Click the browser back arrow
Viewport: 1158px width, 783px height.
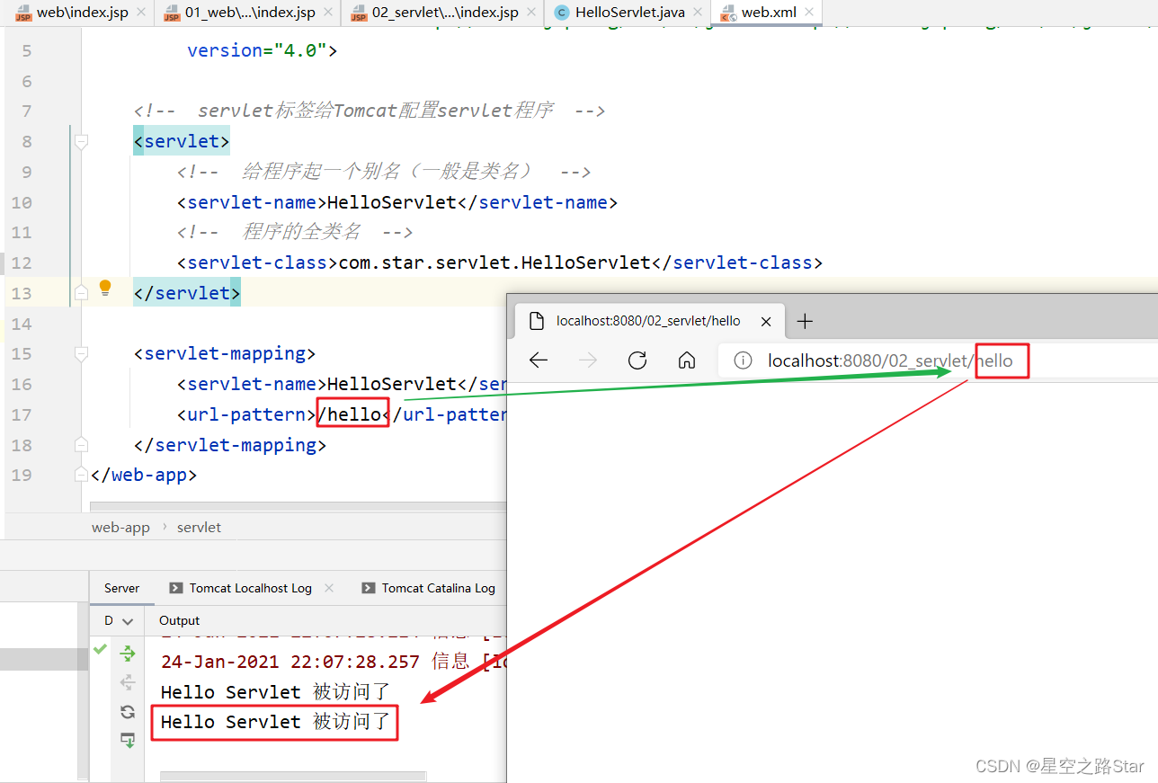pyautogui.click(x=539, y=360)
